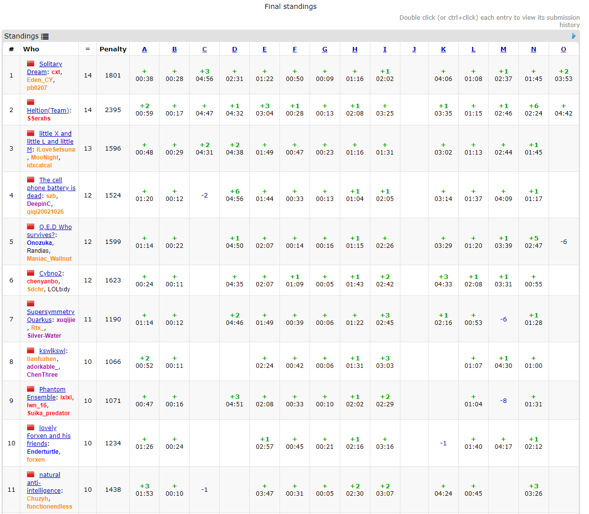Open problem A from the column header
This screenshot has width=589, height=514.
[x=144, y=49]
